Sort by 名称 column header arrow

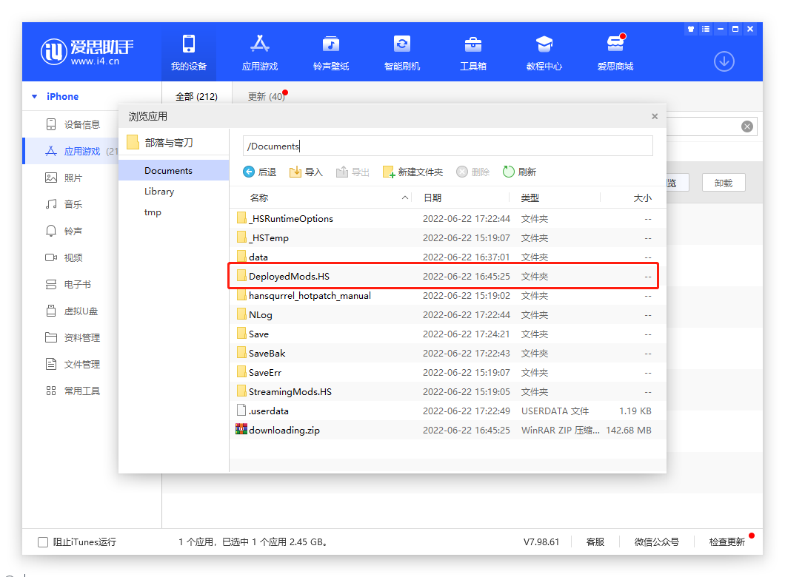[x=404, y=198]
